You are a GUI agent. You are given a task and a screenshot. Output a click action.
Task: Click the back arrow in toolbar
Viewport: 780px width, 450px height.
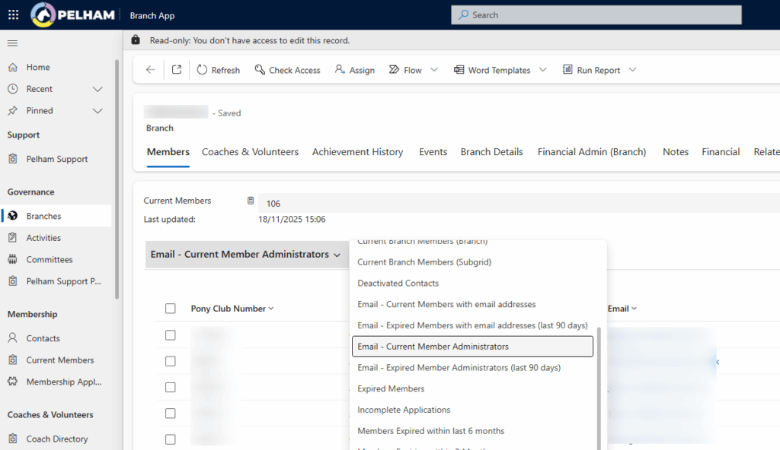pos(150,70)
